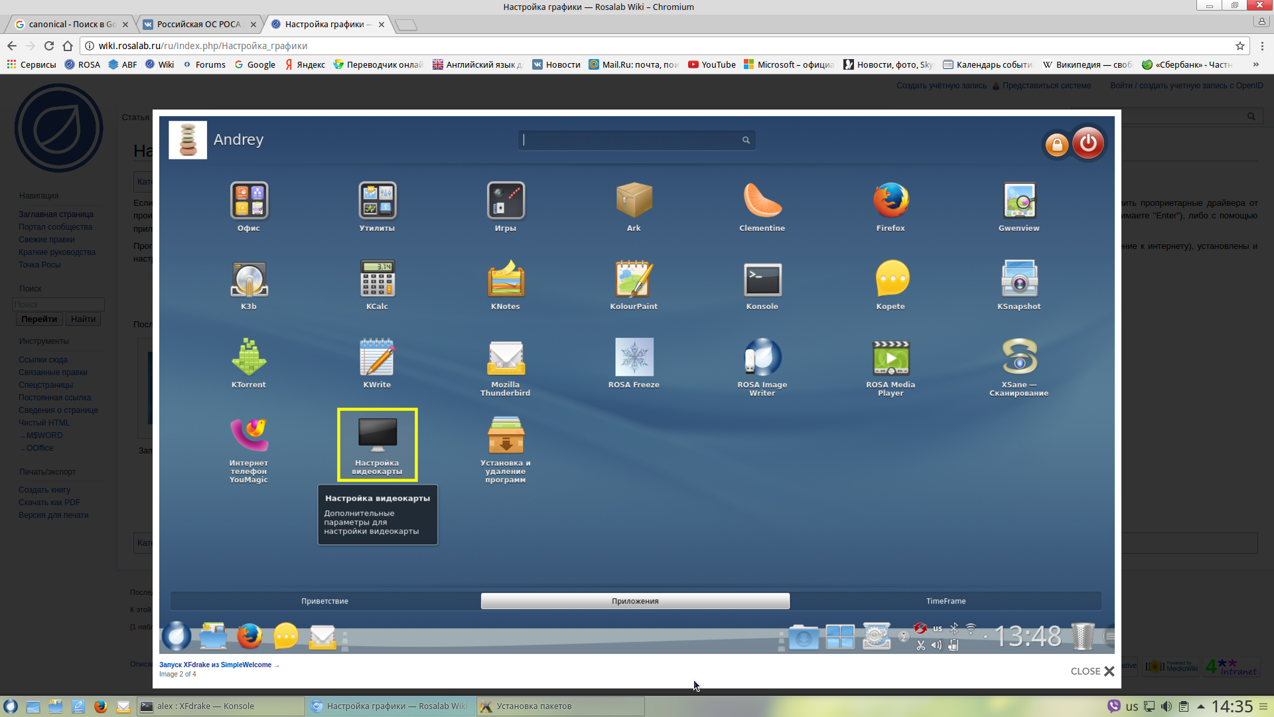
Task: Open the mail icon in the taskbar
Action: pos(123,706)
